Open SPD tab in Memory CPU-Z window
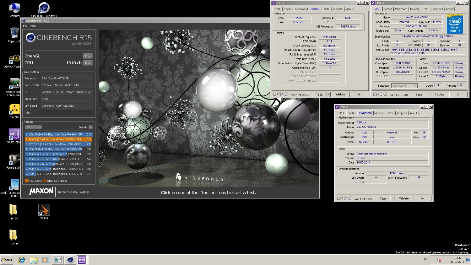471x265 pixels. (327, 9)
